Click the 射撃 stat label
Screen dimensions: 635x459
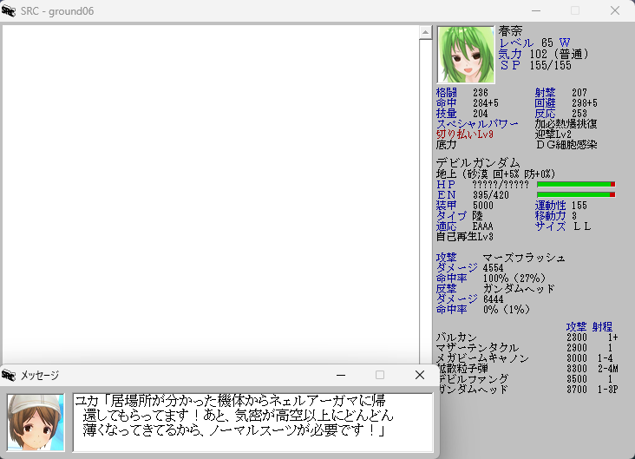coord(545,93)
